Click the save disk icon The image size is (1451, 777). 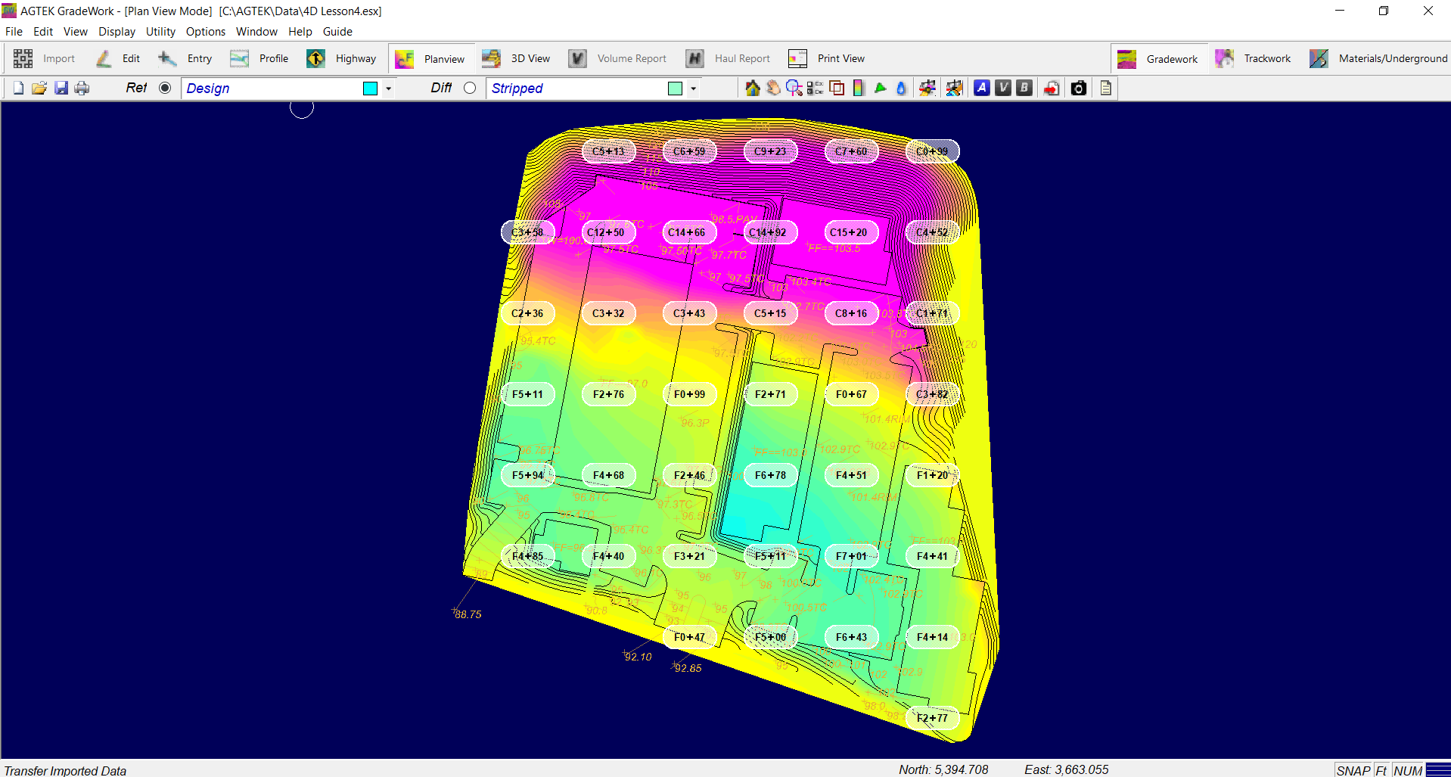click(61, 89)
